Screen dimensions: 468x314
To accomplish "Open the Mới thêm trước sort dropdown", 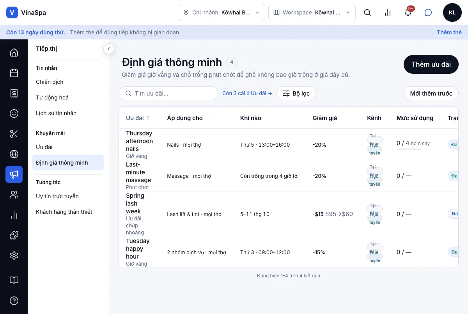I will pyautogui.click(x=431, y=93).
